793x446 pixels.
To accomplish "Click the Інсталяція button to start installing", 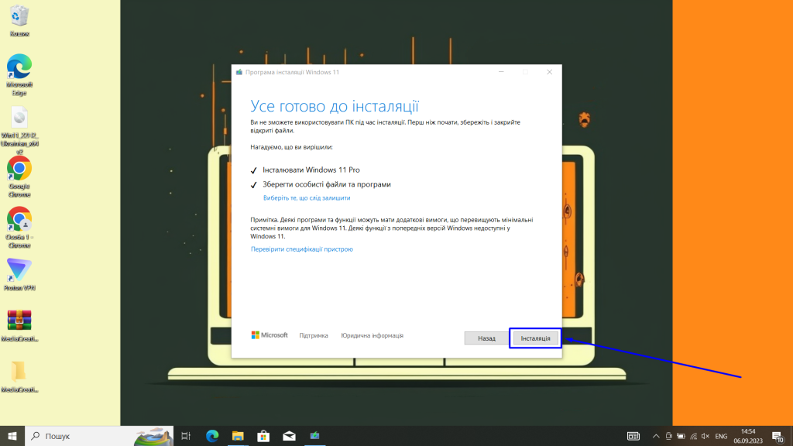I will 536,338.
